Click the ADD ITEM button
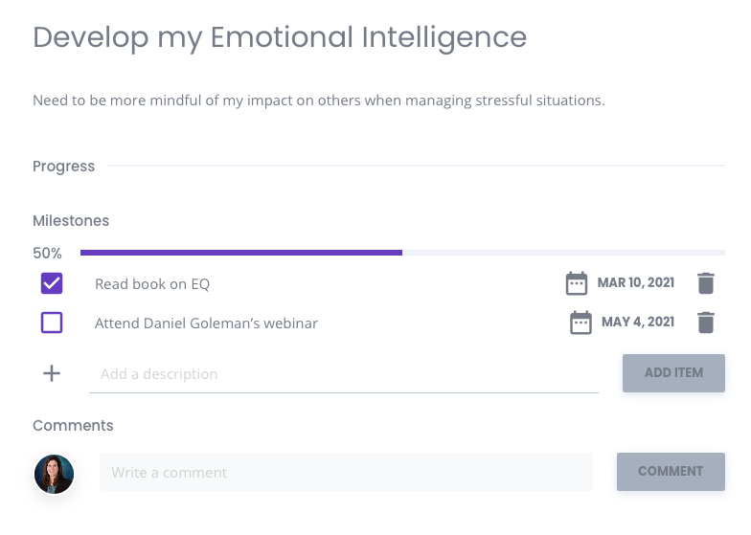 (x=673, y=373)
